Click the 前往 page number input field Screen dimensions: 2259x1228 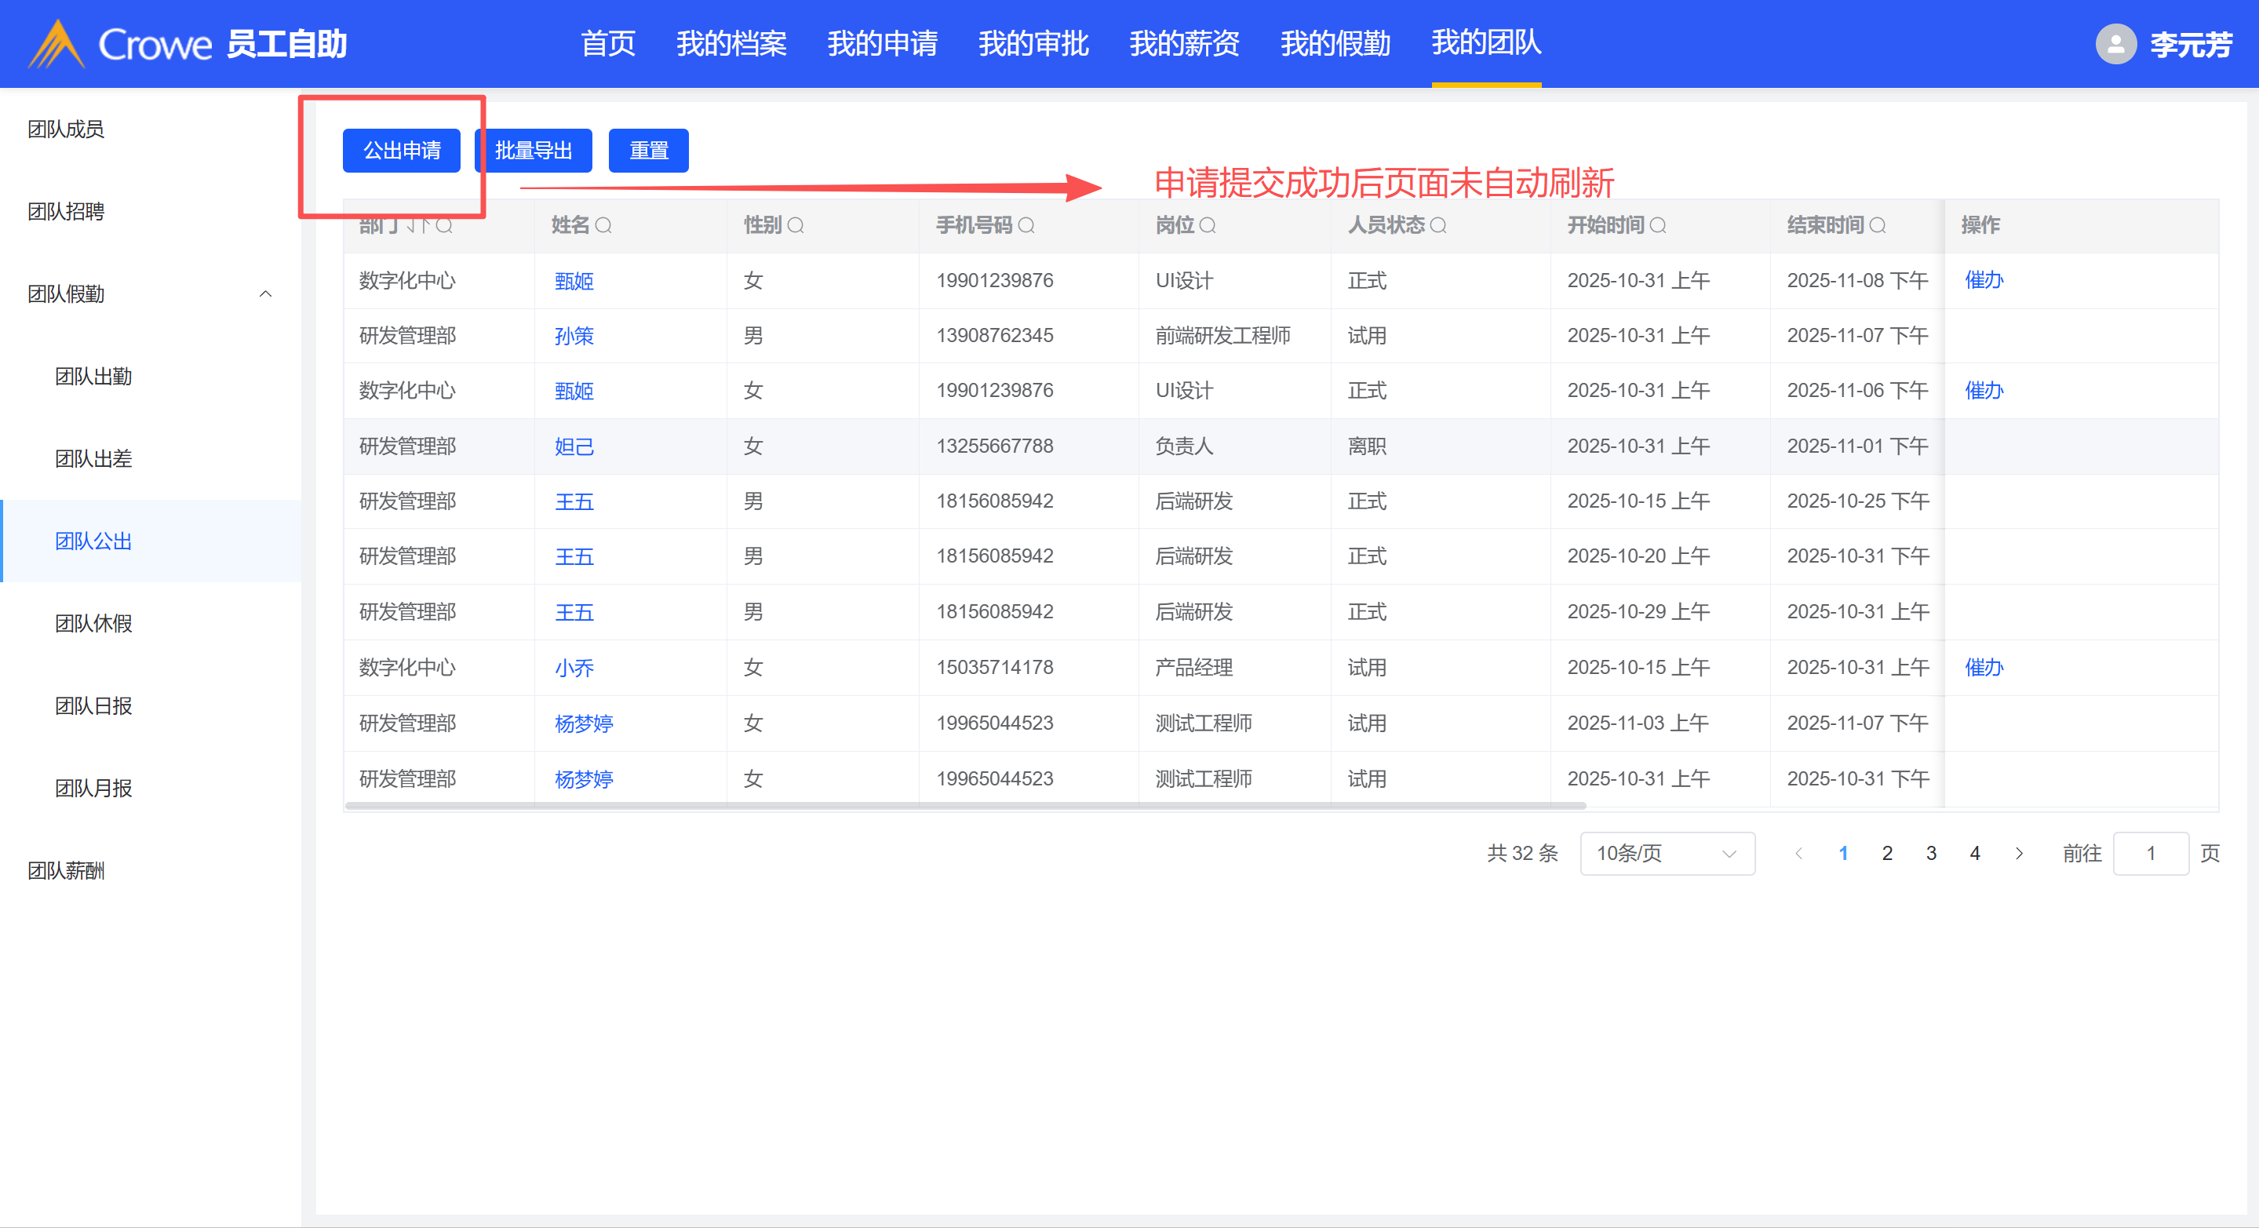[x=2150, y=854]
